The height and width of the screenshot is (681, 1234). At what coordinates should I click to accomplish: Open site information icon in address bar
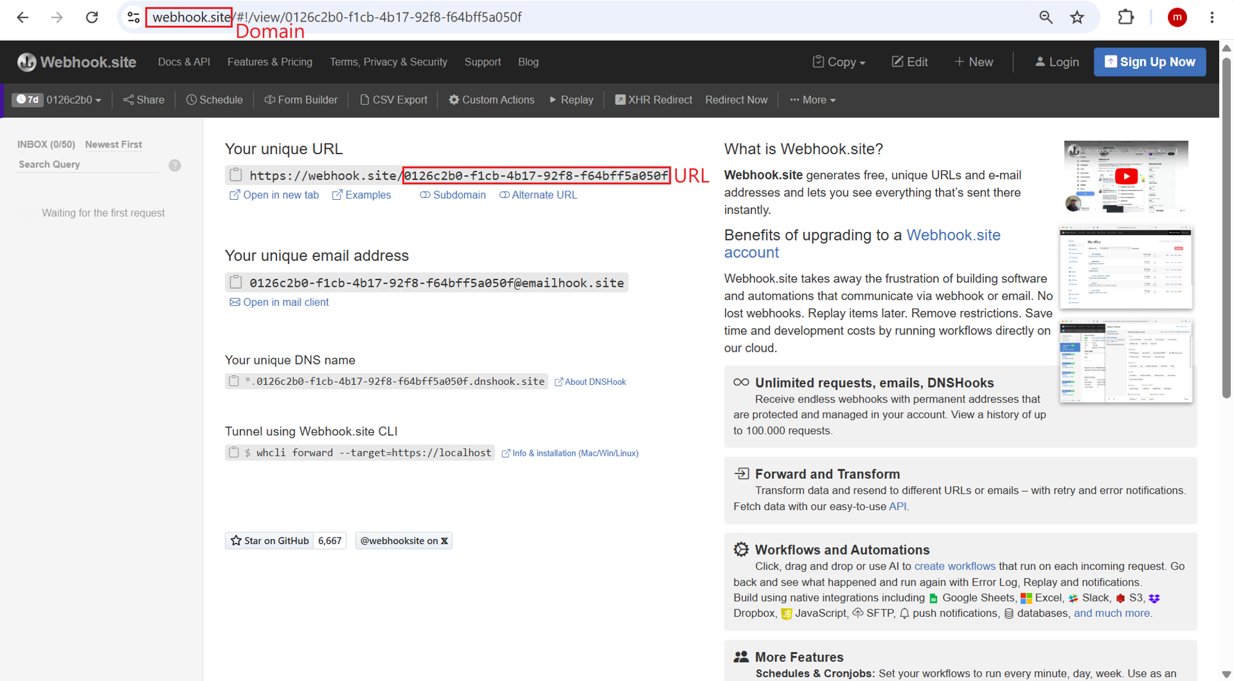click(x=133, y=17)
